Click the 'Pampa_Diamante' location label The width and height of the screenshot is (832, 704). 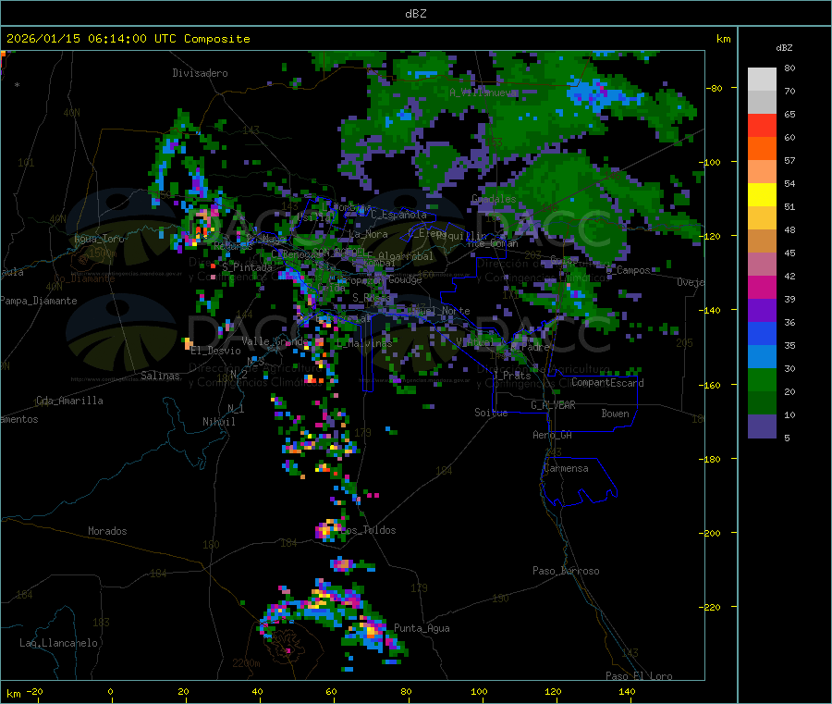tap(38, 301)
